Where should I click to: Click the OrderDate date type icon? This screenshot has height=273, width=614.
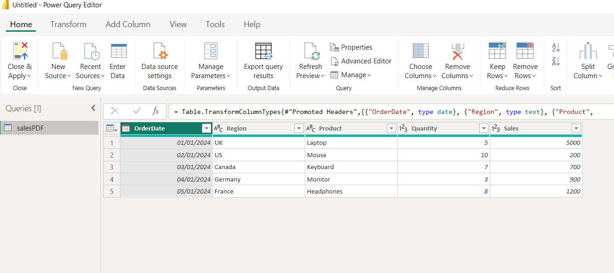pos(126,129)
